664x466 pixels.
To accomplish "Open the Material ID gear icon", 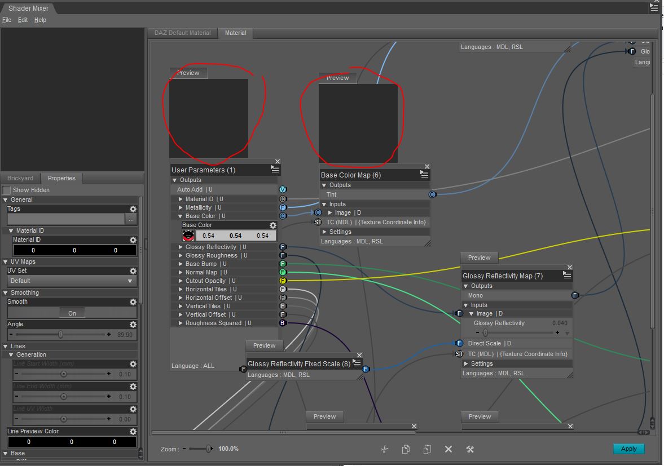I will point(133,240).
